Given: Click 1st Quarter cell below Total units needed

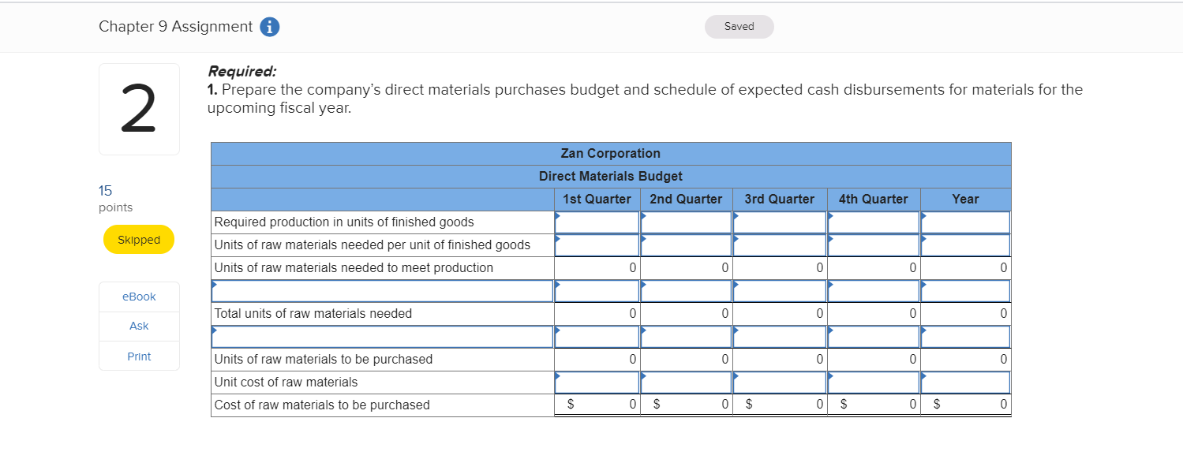Looking at the screenshot, I should (597, 337).
